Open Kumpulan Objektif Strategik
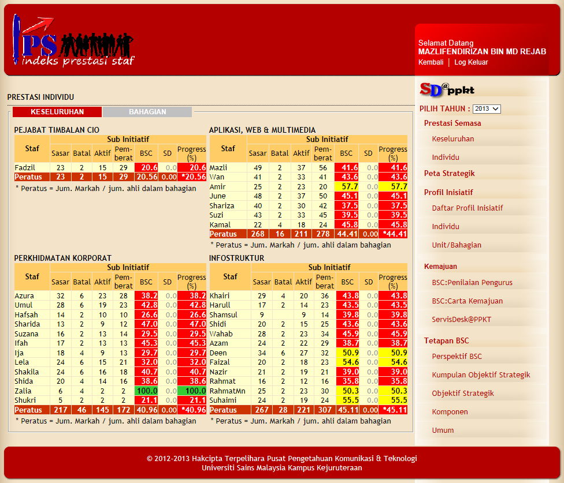 [481, 375]
